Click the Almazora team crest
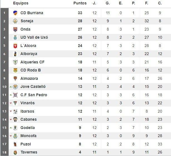This screenshot has height=156, width=171. point(15,78)
